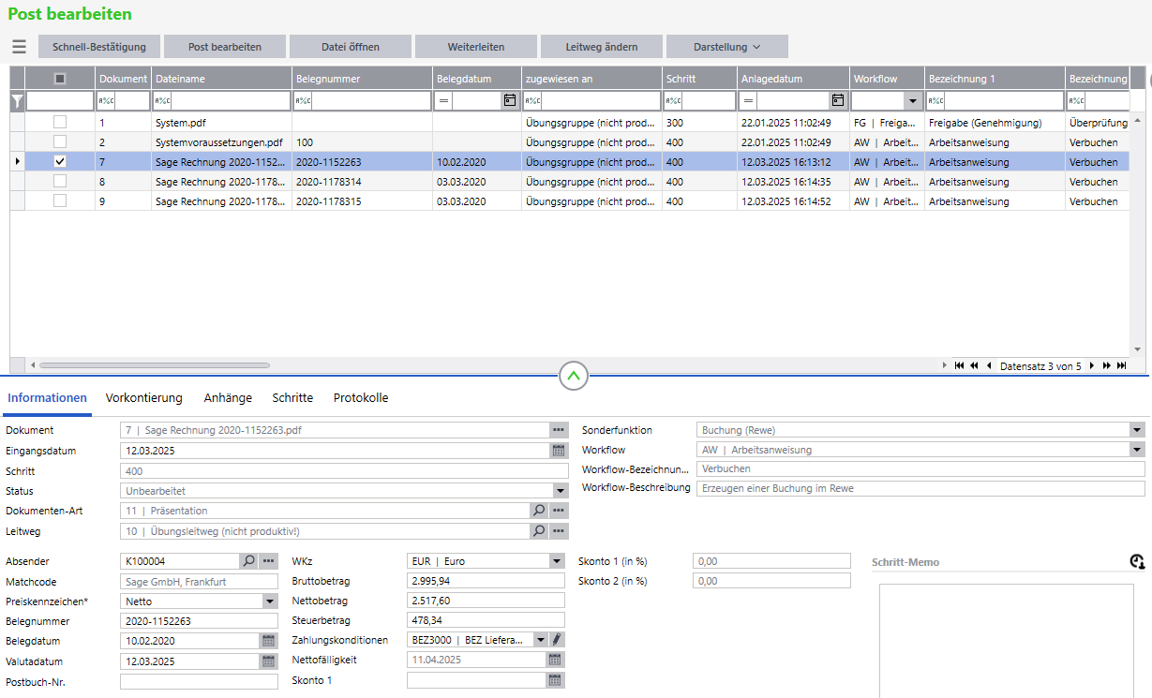Open the Leitweg ellipsis button
The image size is (1152, 698).
tap(560, 531)
